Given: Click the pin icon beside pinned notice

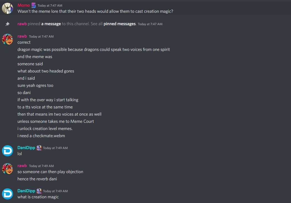Looking at the screenshot, I should pos(7,24).
